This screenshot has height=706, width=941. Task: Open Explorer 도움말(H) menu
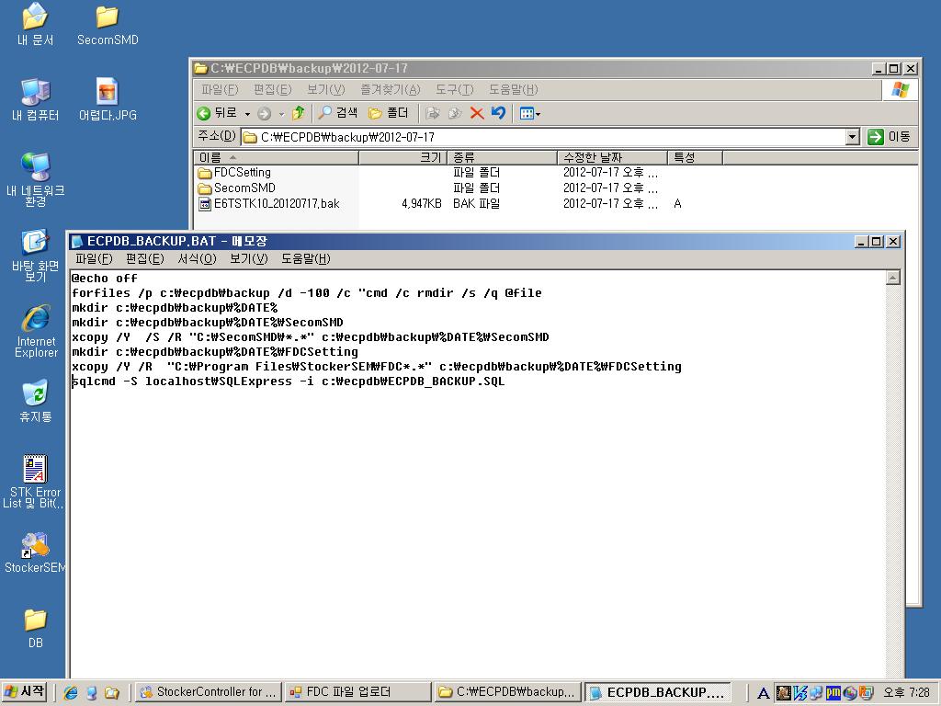point(513,89)
